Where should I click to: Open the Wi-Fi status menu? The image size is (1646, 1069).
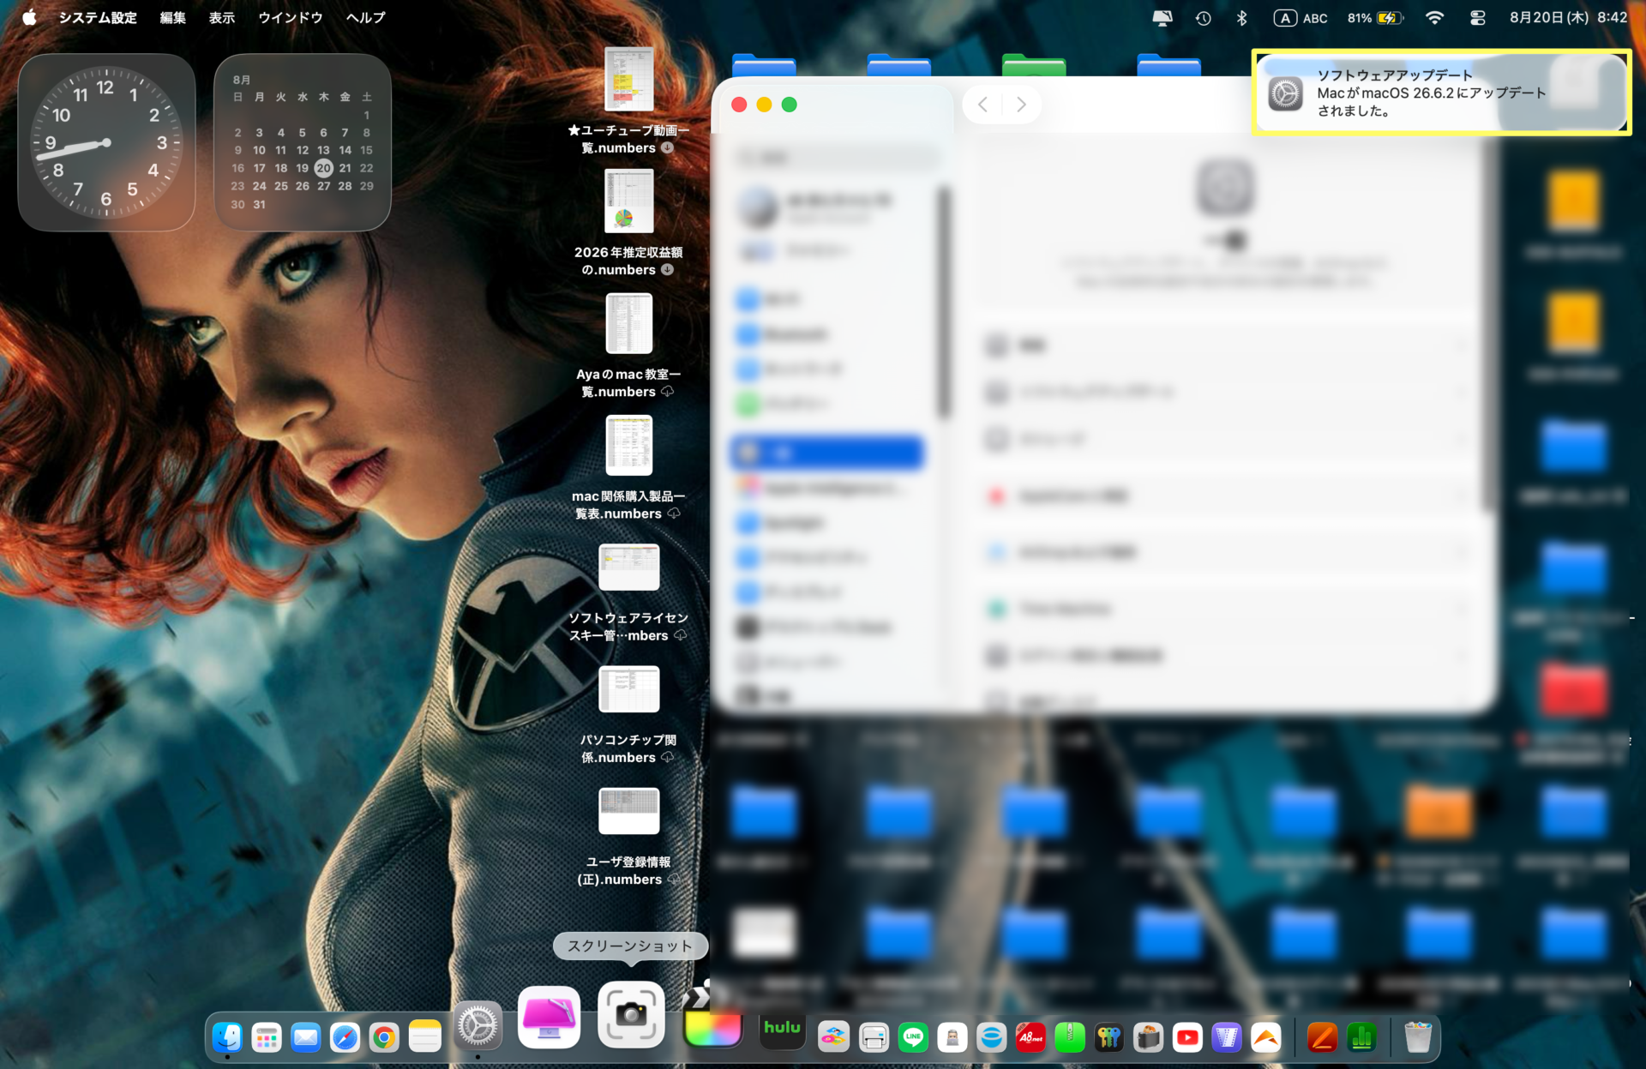1434,17
